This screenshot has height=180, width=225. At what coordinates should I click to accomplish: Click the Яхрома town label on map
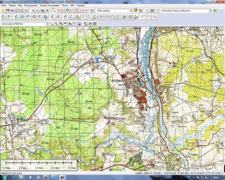[x=117, y=80]
